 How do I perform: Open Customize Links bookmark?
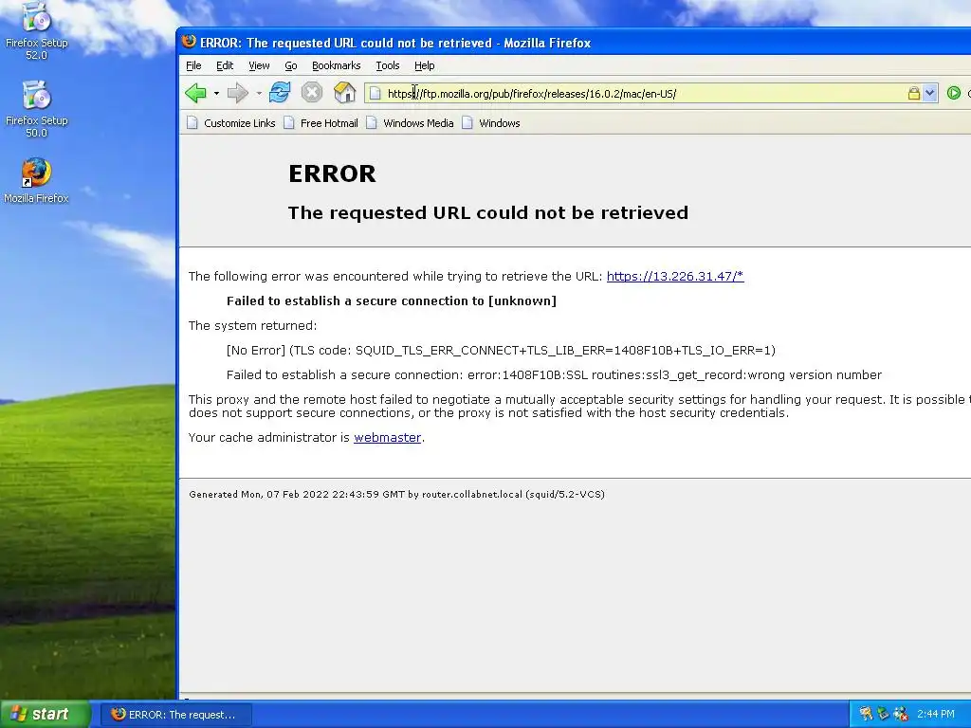tap(231, 123)
